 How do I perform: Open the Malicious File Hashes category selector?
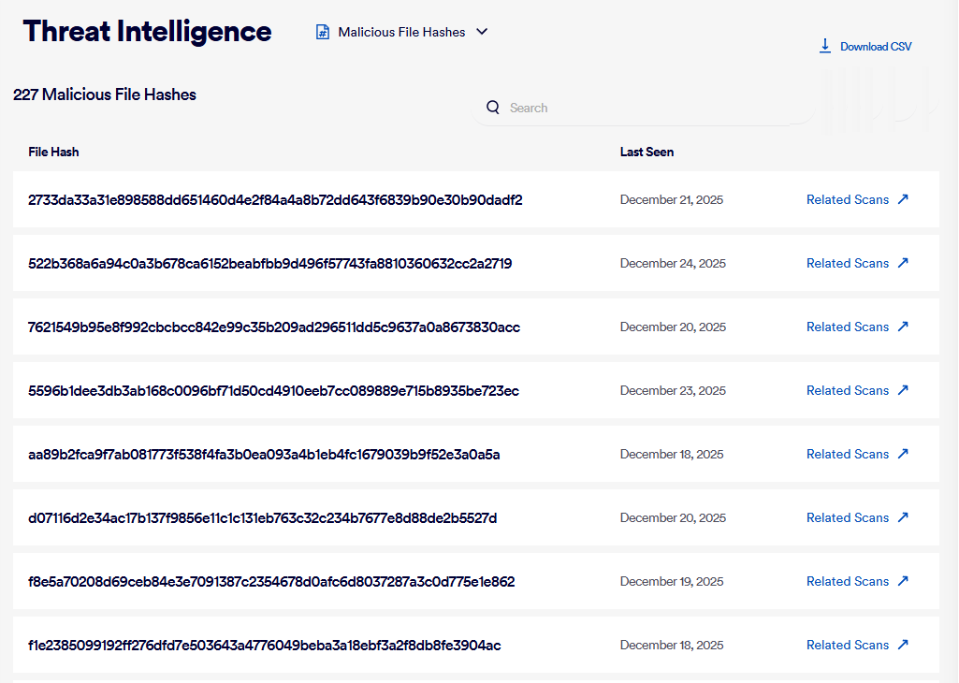coord(401,32)
